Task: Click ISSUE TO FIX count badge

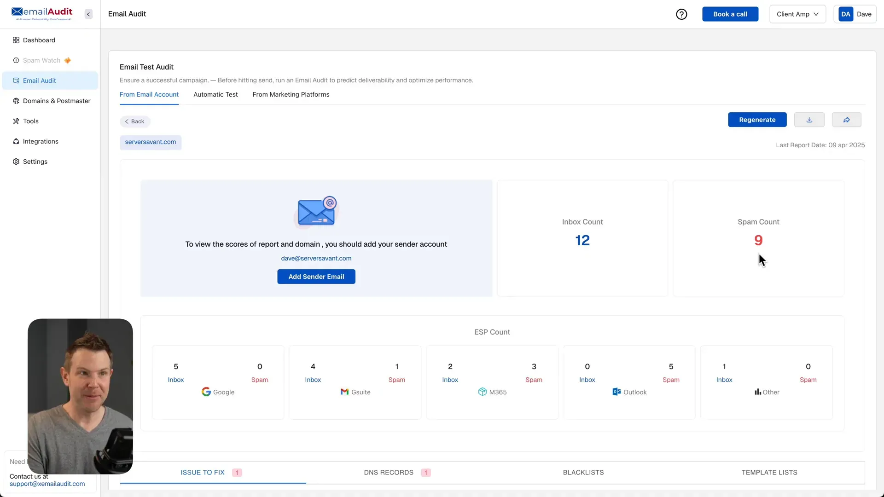Action: (x=237, y=473)
